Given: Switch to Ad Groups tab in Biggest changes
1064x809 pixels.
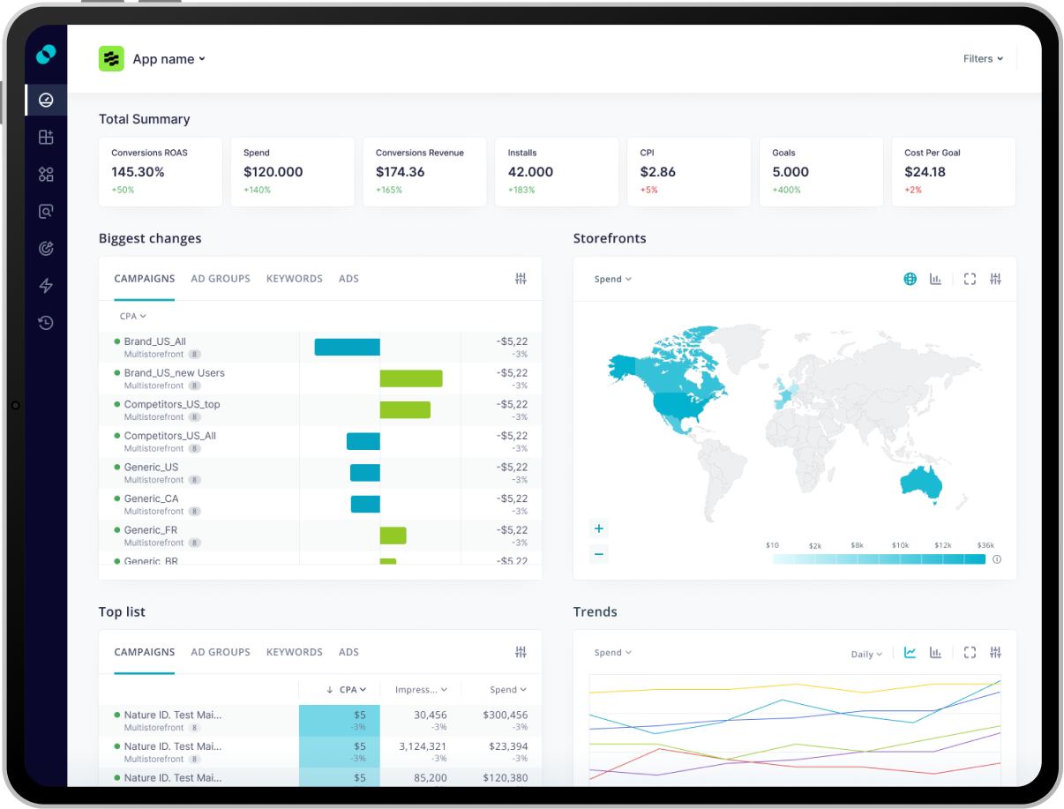Looking at the screenshot, I should tap(221, 279).
